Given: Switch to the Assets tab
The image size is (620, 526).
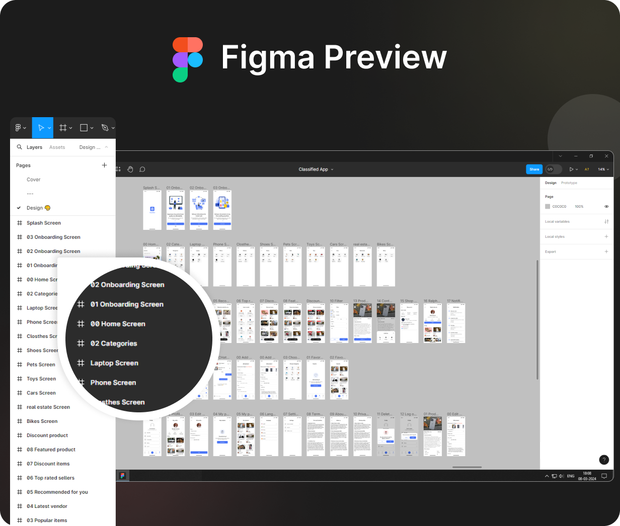Looking at the screenshot, I should pos(57,147).
